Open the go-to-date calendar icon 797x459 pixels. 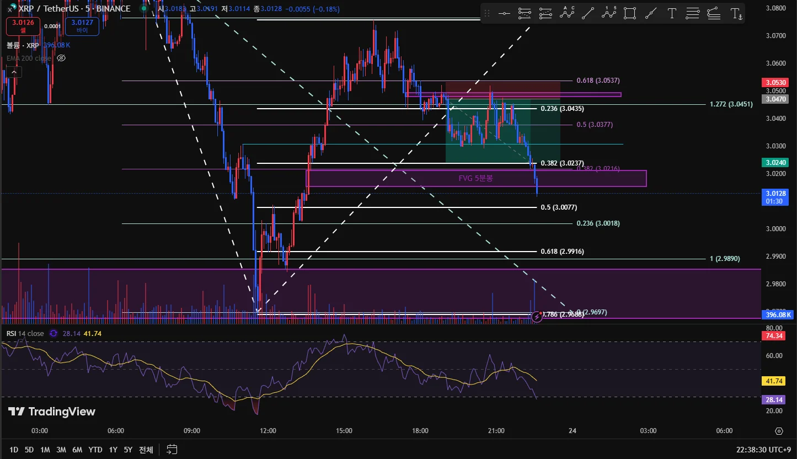click(172, 449)
